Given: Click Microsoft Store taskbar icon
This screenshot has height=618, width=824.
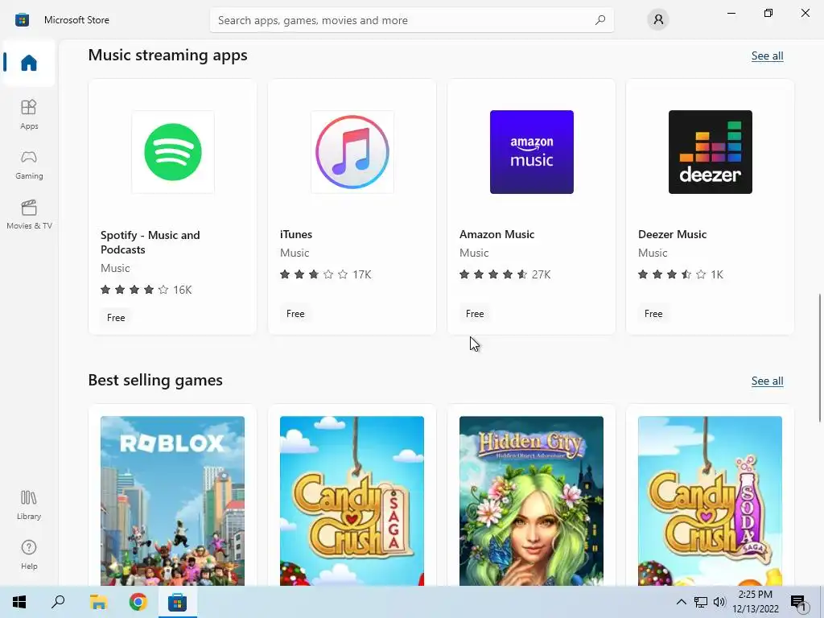Looking at the screenshot, I should pos(178,602).
